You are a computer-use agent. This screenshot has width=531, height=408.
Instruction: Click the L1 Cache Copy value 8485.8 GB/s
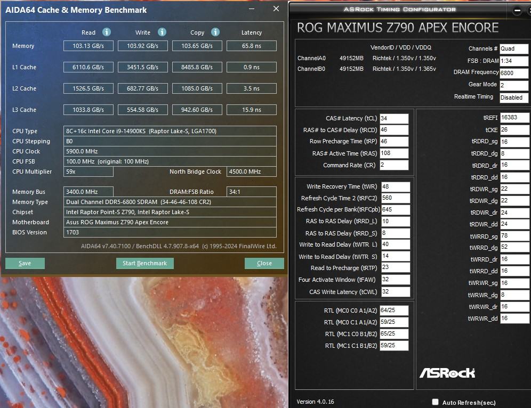(x=197, y=67)
